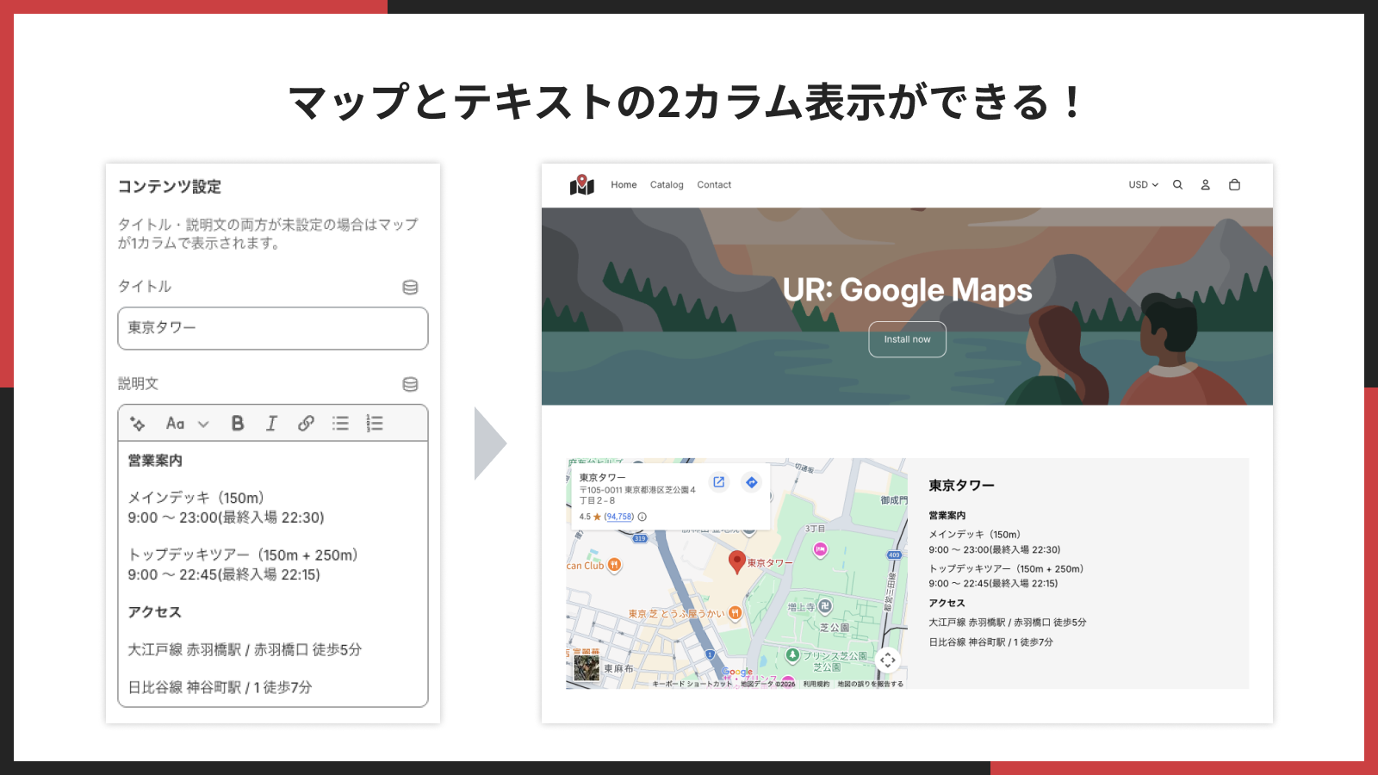
Task: Click the 芝公園 label on the map
Action: pyautogui.click(x=834, y=628)
